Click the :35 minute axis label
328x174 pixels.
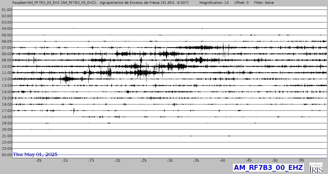point(196,161)
